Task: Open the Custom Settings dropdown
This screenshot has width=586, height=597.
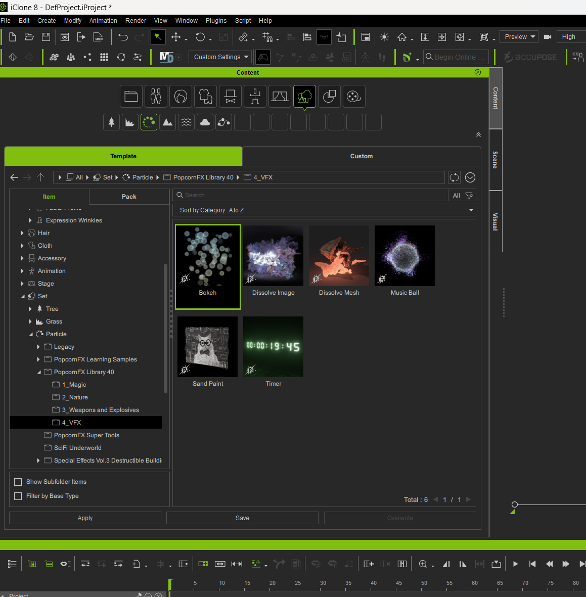Action: point(220,57)
